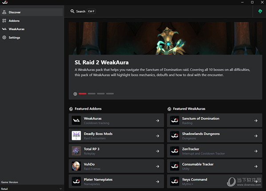Click the Featured Addons header icon
The height and width of the screenshot is (191, 266).
click(x=71, y=109)
